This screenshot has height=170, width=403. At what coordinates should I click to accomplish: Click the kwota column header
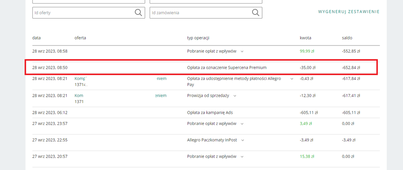305,38
